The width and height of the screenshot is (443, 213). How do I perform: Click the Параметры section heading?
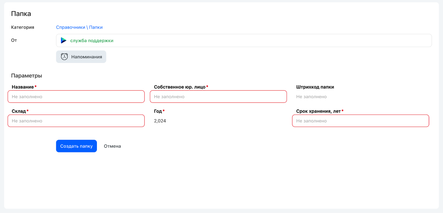(27, 76)
